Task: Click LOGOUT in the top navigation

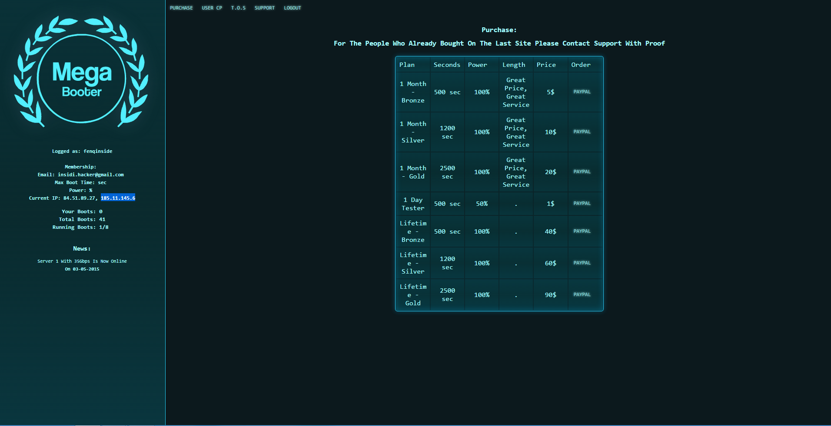Action: coord(292,8)
